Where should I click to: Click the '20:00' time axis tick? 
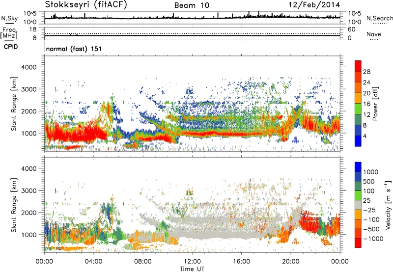coord(291,262)
